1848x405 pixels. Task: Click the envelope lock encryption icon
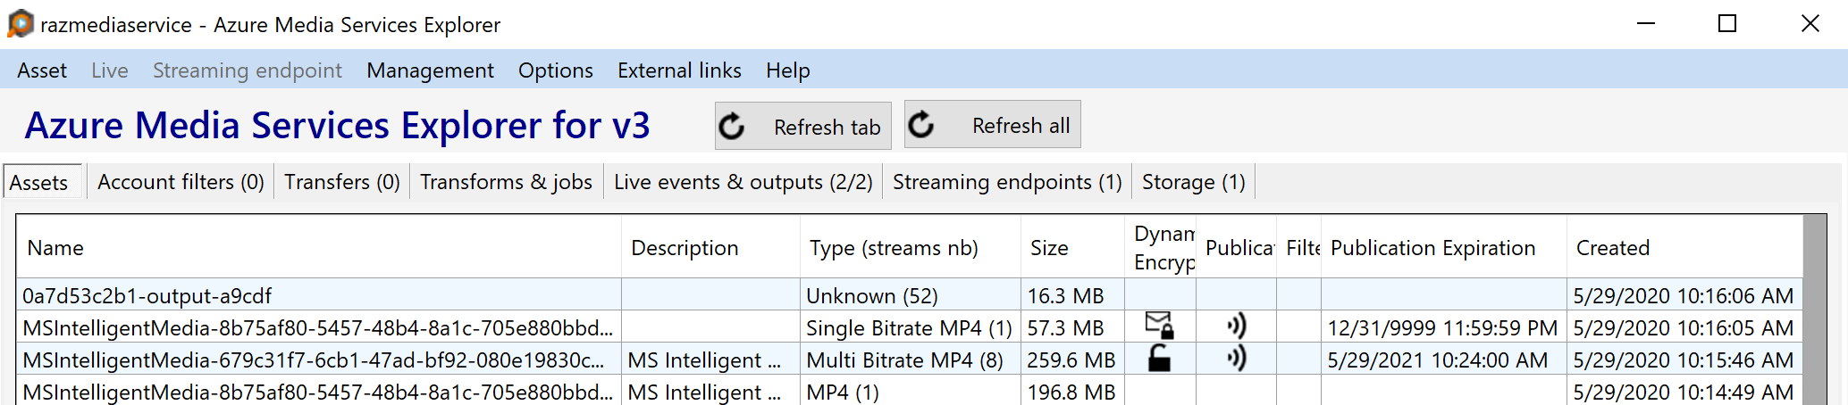pyautogui.click(x=1159, y=326)
